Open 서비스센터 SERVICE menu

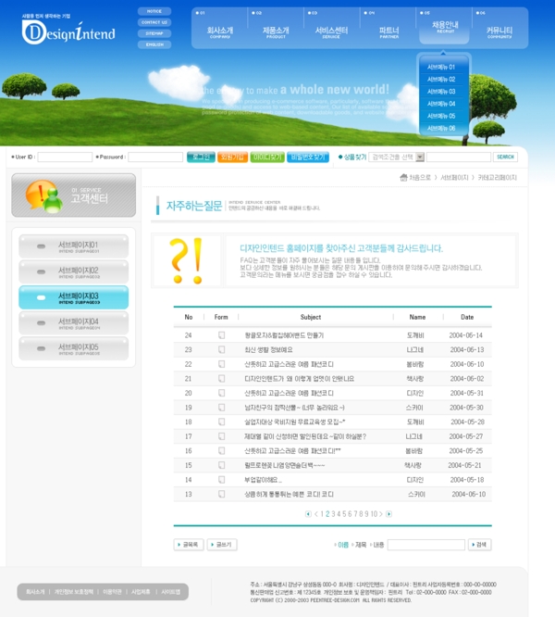[331, 31]
